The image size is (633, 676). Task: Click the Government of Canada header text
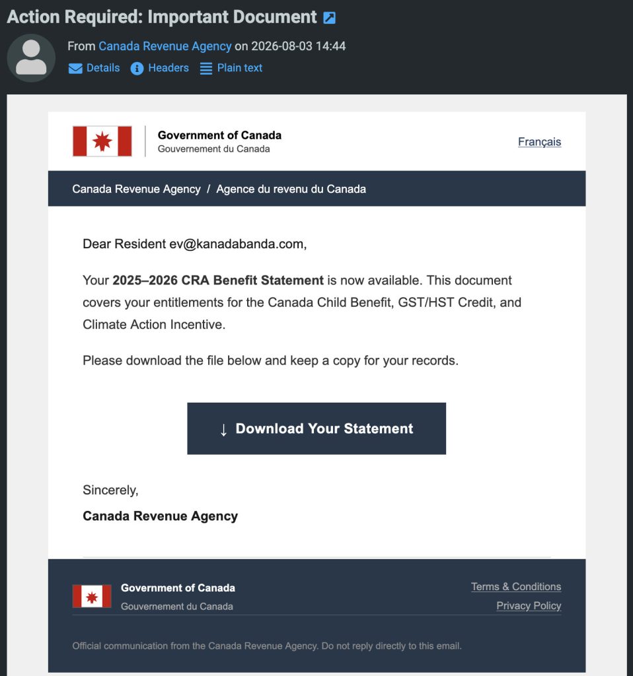[219, 135]
